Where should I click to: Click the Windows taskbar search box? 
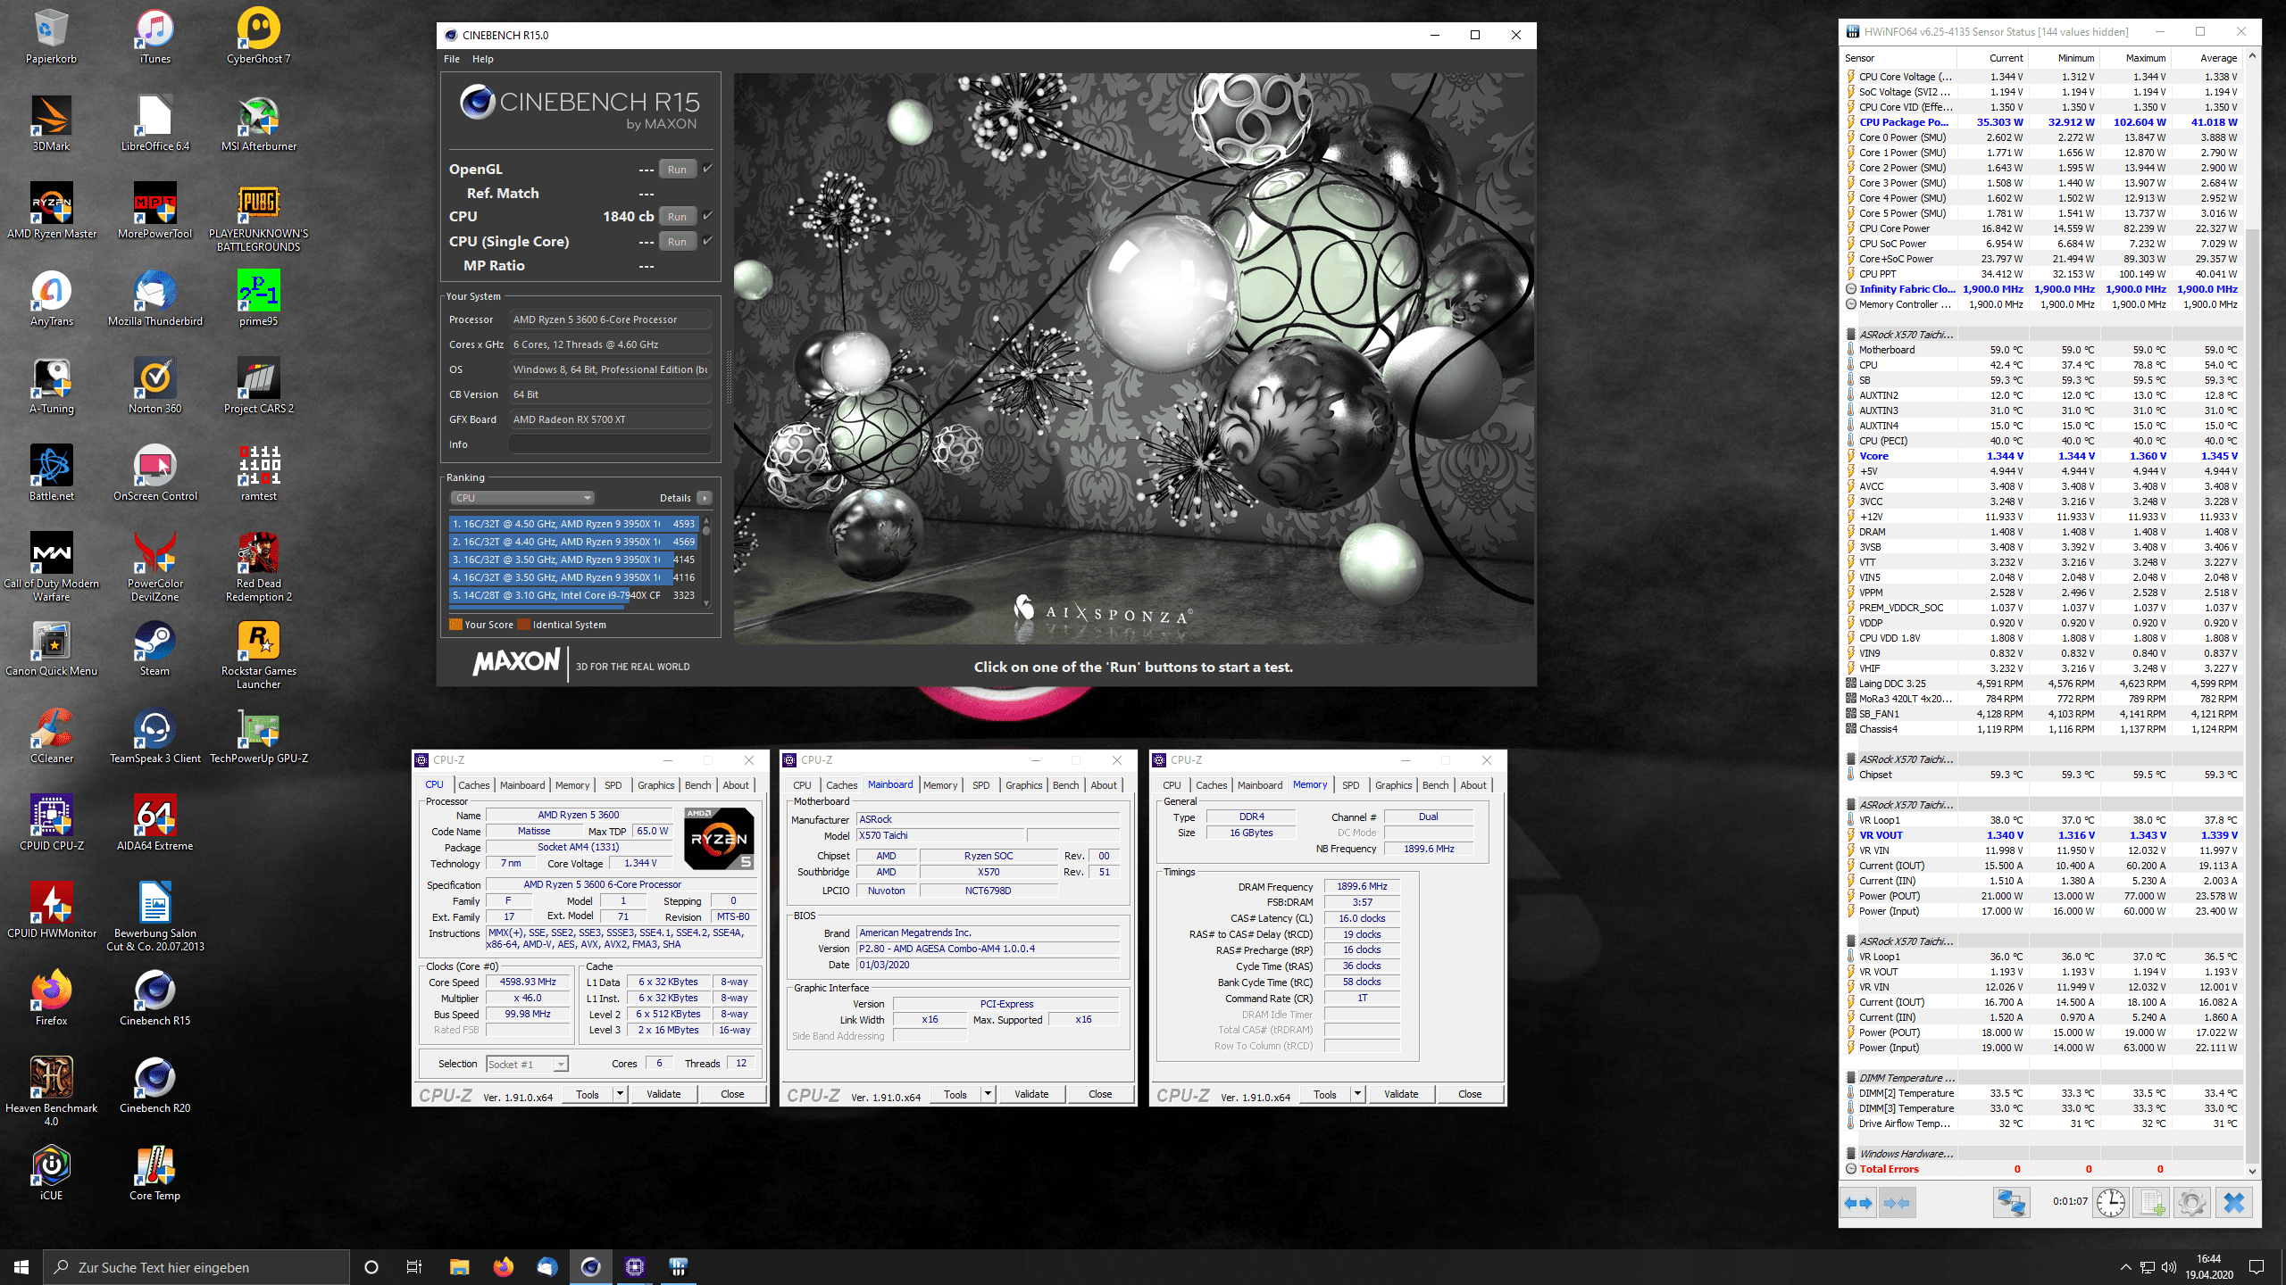[x=196, y=1267]
